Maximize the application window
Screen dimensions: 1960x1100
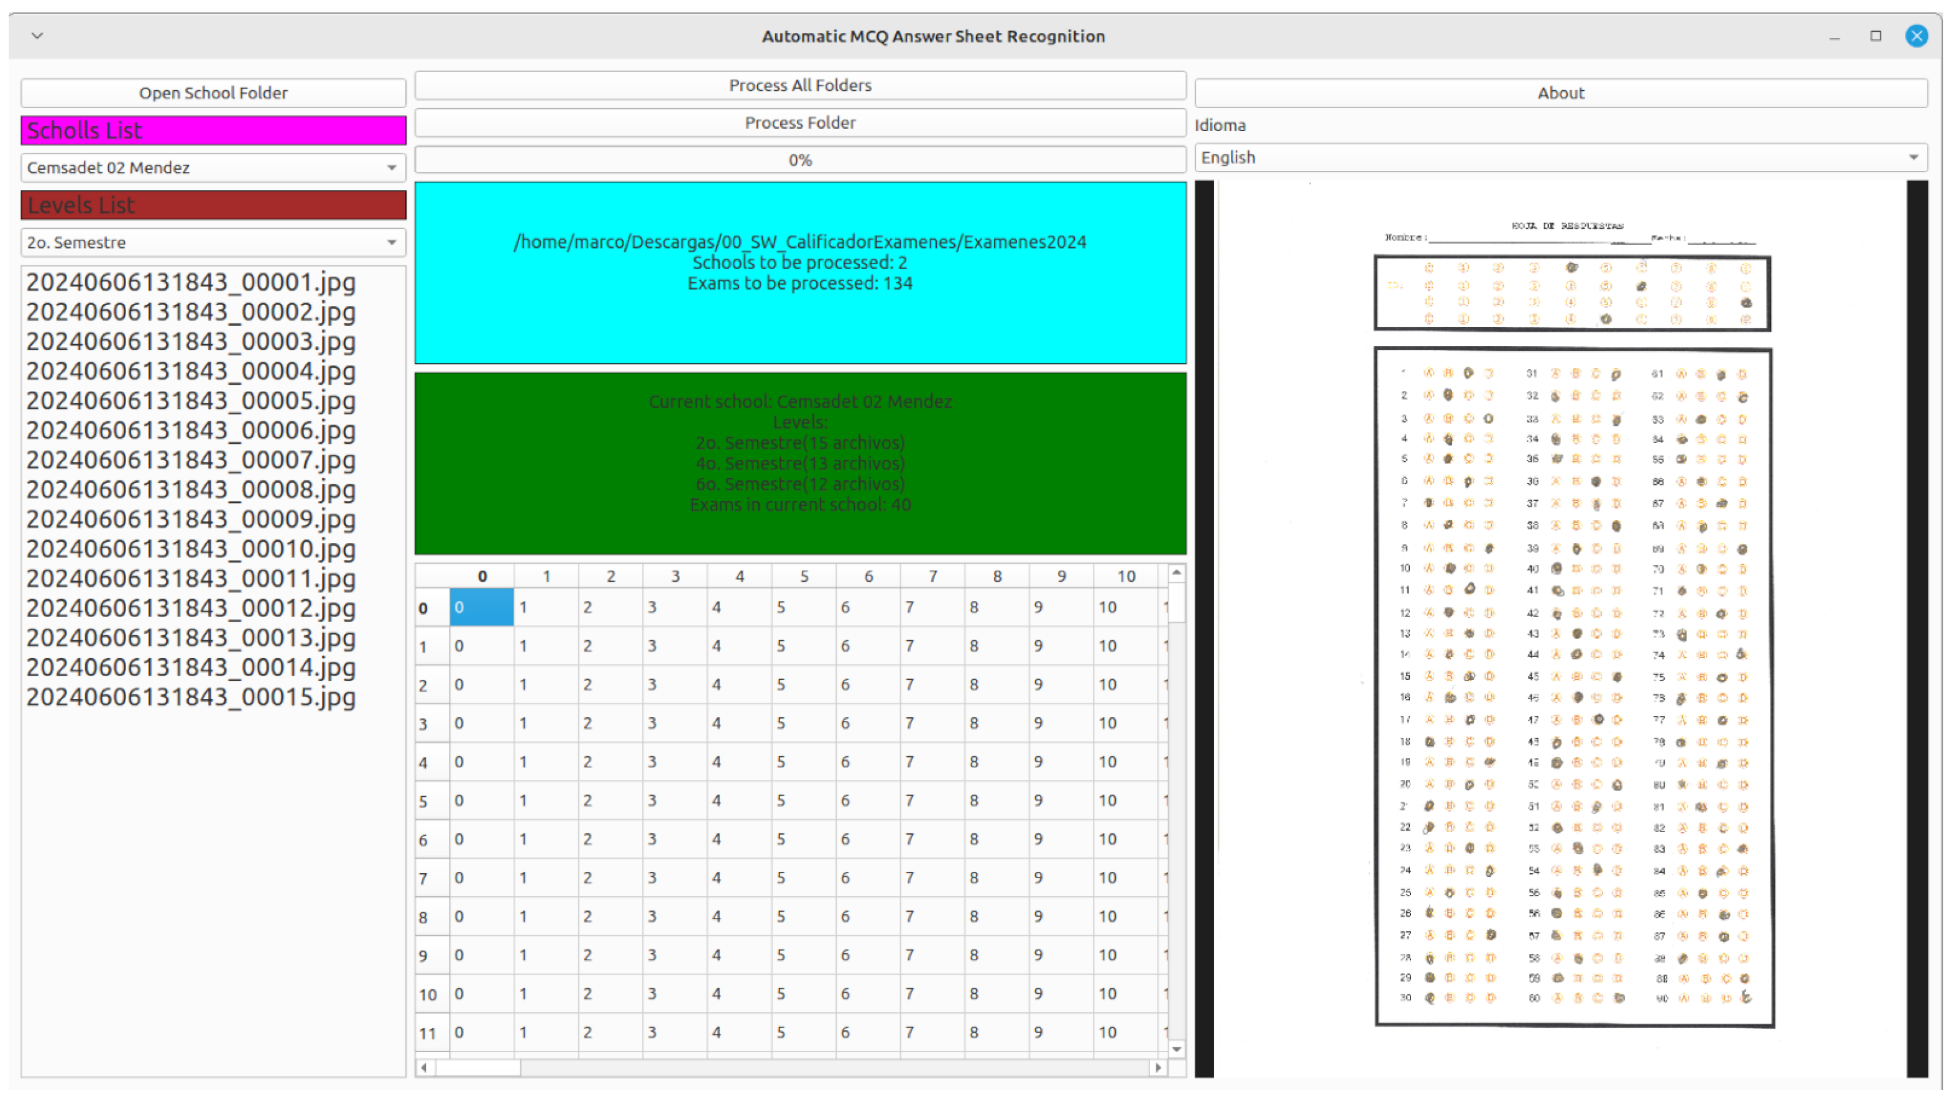(1875, 36)
